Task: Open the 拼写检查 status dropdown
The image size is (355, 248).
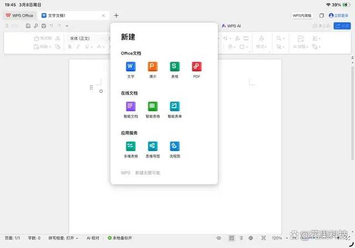Action: point(63,238)
